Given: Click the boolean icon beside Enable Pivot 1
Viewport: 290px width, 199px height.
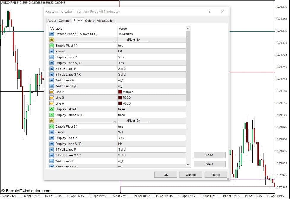Looking at the screenshot, I should coord(52,46).
